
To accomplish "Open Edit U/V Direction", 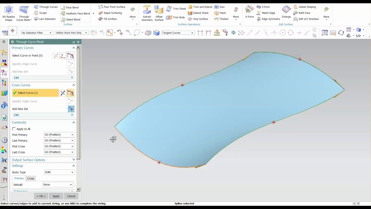I will (306, 19).
